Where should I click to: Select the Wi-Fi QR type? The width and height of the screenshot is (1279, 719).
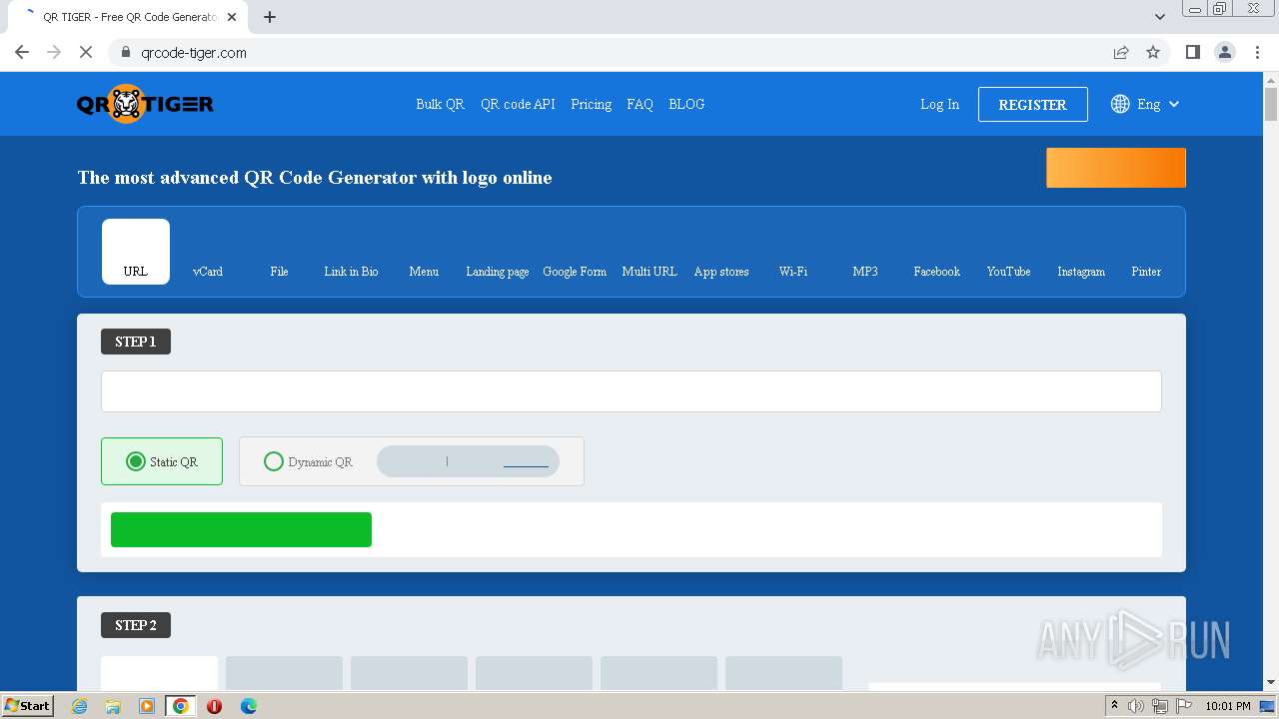click(x=793, y=271)
